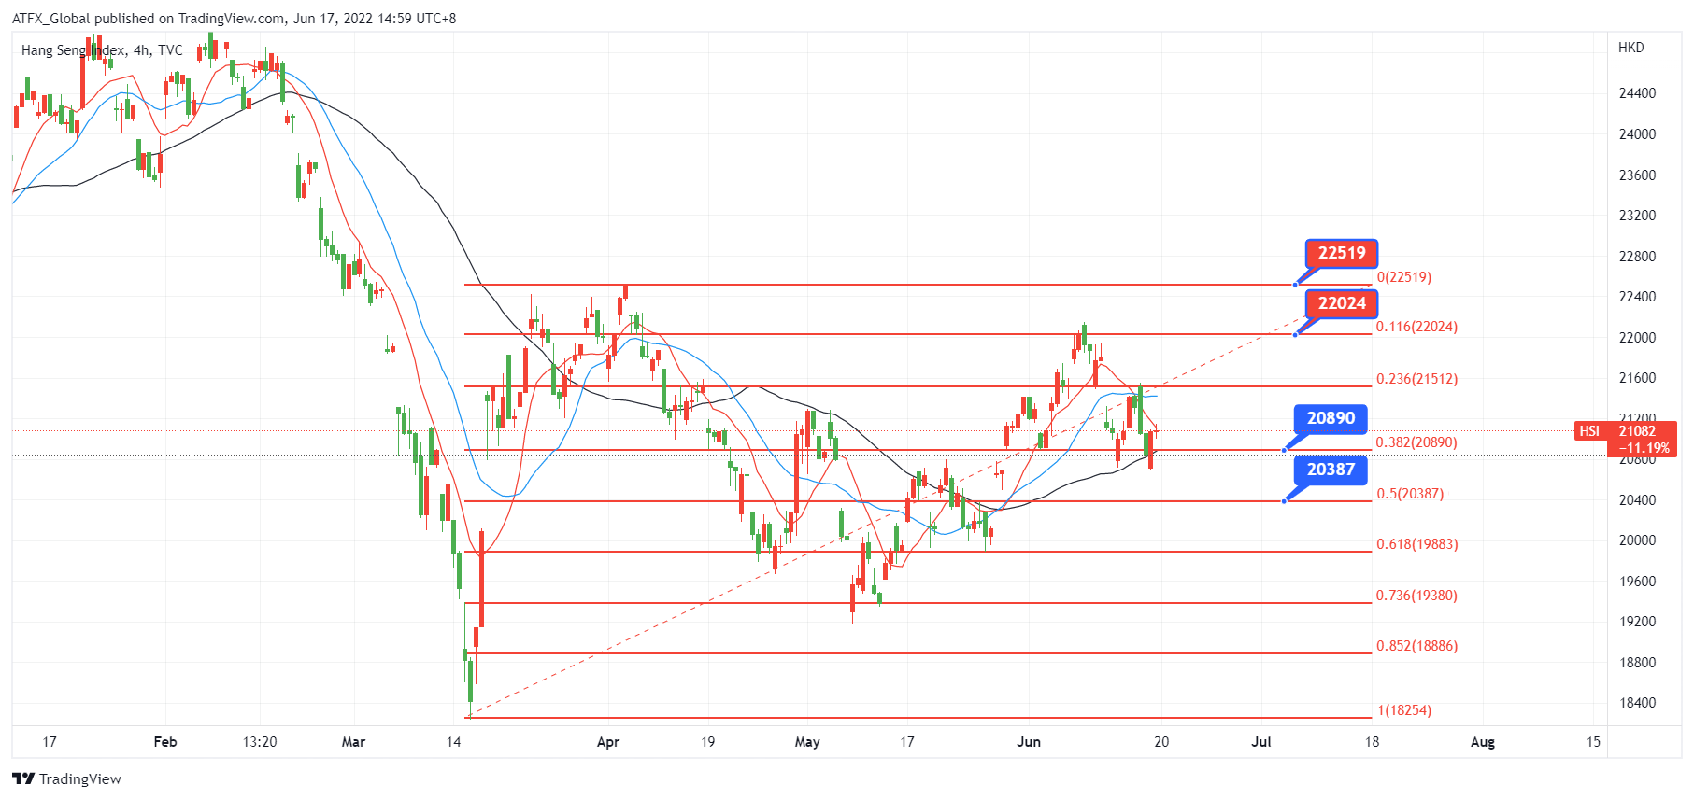Click the 0.382(20890) Fibonacci level label

coord(1416,442)
